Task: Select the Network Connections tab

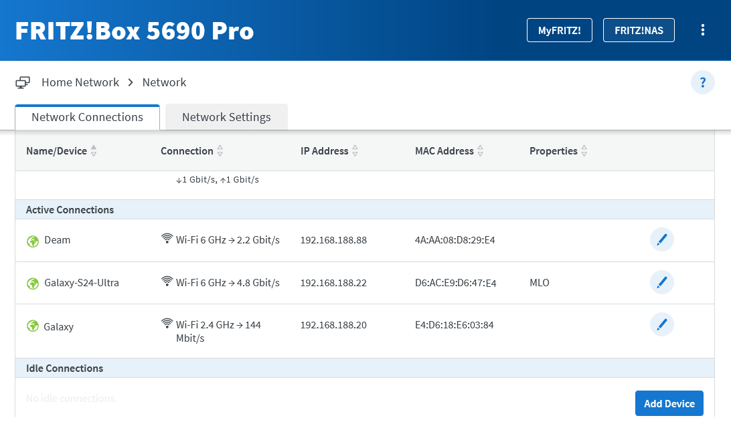Action: coord(87,117)
